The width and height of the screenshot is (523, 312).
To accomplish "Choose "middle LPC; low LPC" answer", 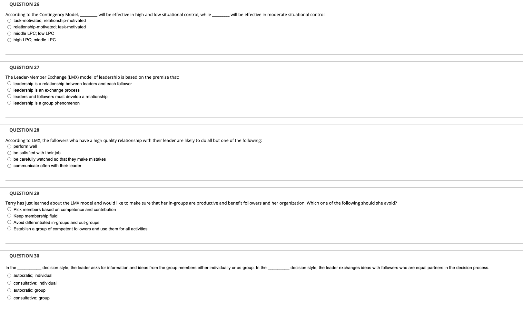I will click(9, 33).
